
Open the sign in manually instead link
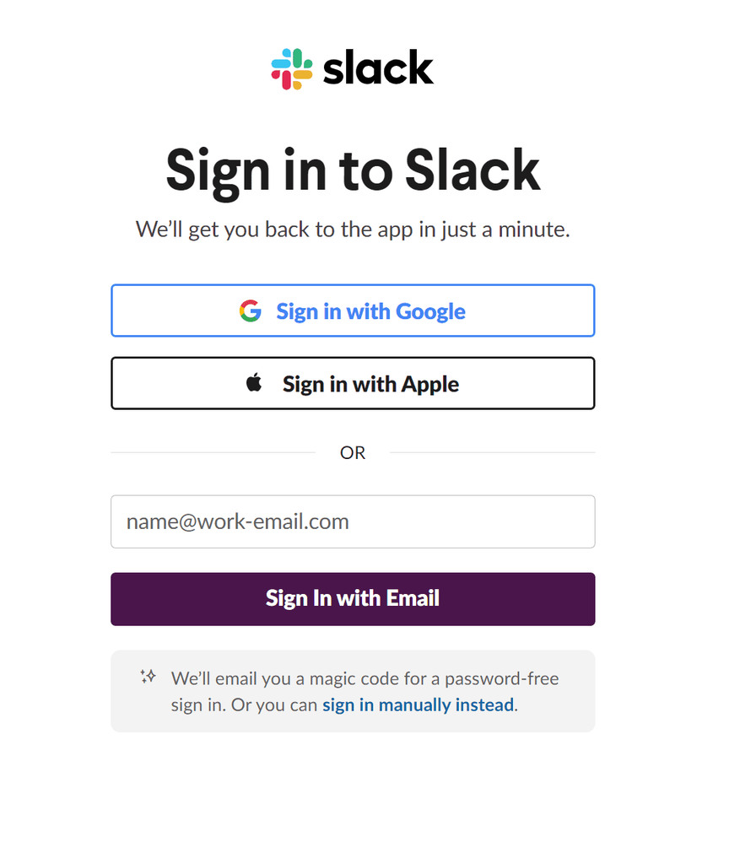click(418, 705)
